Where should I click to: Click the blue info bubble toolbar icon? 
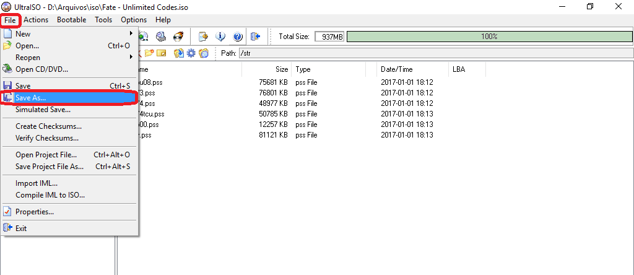[220, 37]
